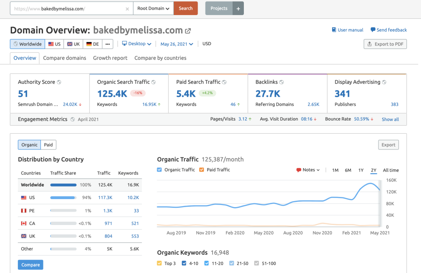Open the Compare domains tab
Viewport: 421px width, 273px height.
pos(65,58)
